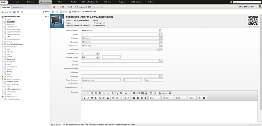
Task: Click the block quote icon in editor
Action: point(129,98)
